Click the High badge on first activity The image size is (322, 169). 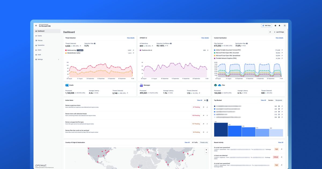point(276,149)
